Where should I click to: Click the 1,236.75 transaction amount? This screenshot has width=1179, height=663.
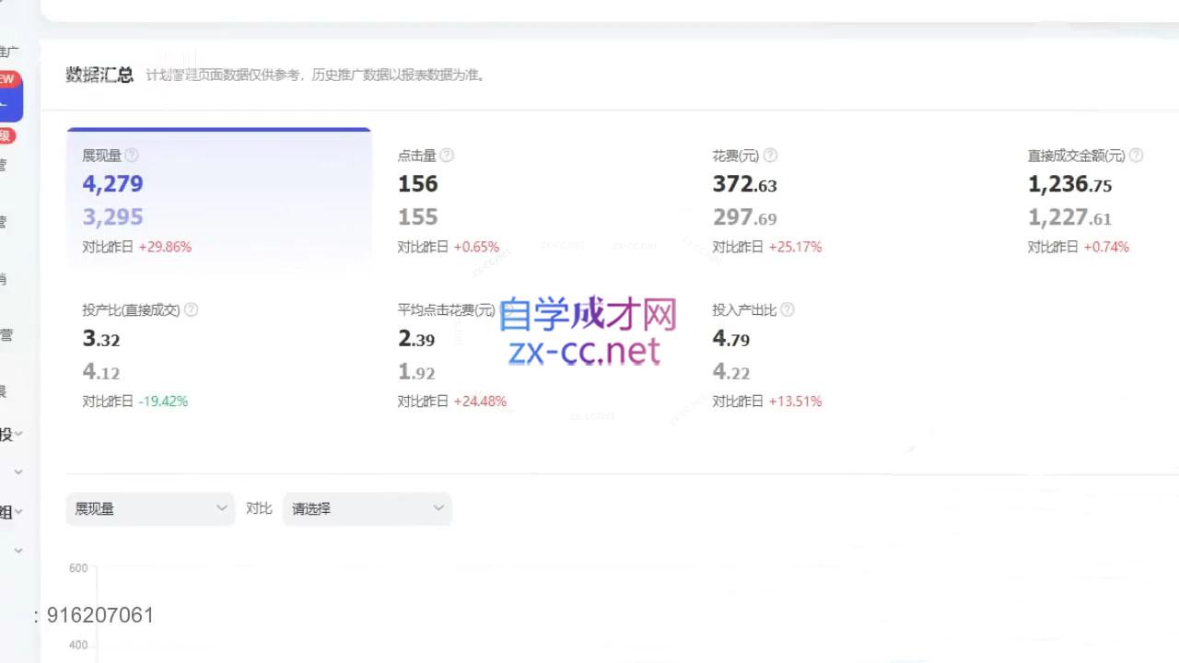(x=1069, y=184)
